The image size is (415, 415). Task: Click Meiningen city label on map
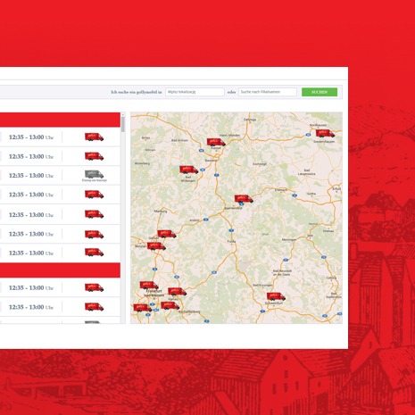pos(289,239)
